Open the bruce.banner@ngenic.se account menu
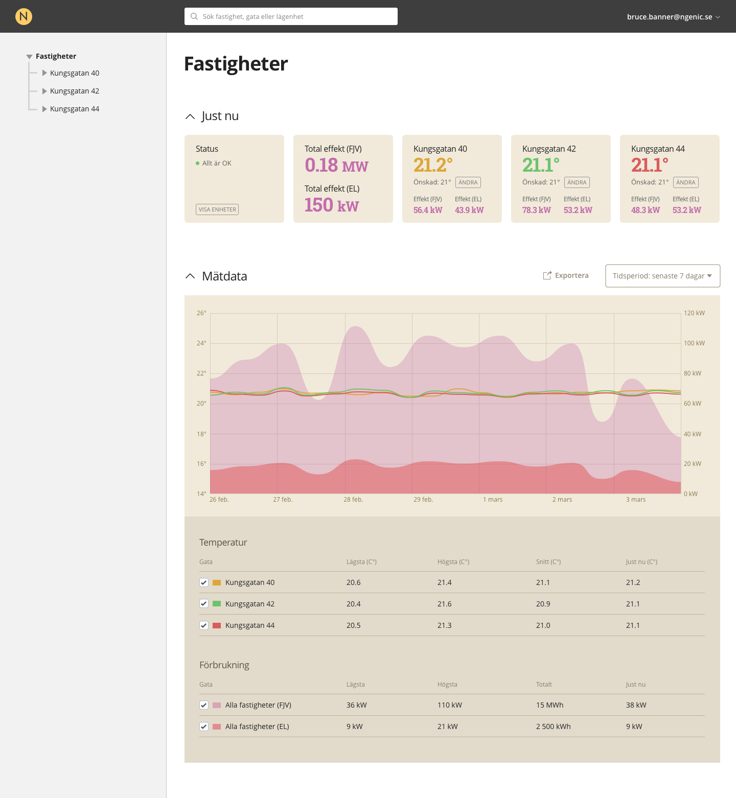 pyautogui.click(x=674, y=16)
